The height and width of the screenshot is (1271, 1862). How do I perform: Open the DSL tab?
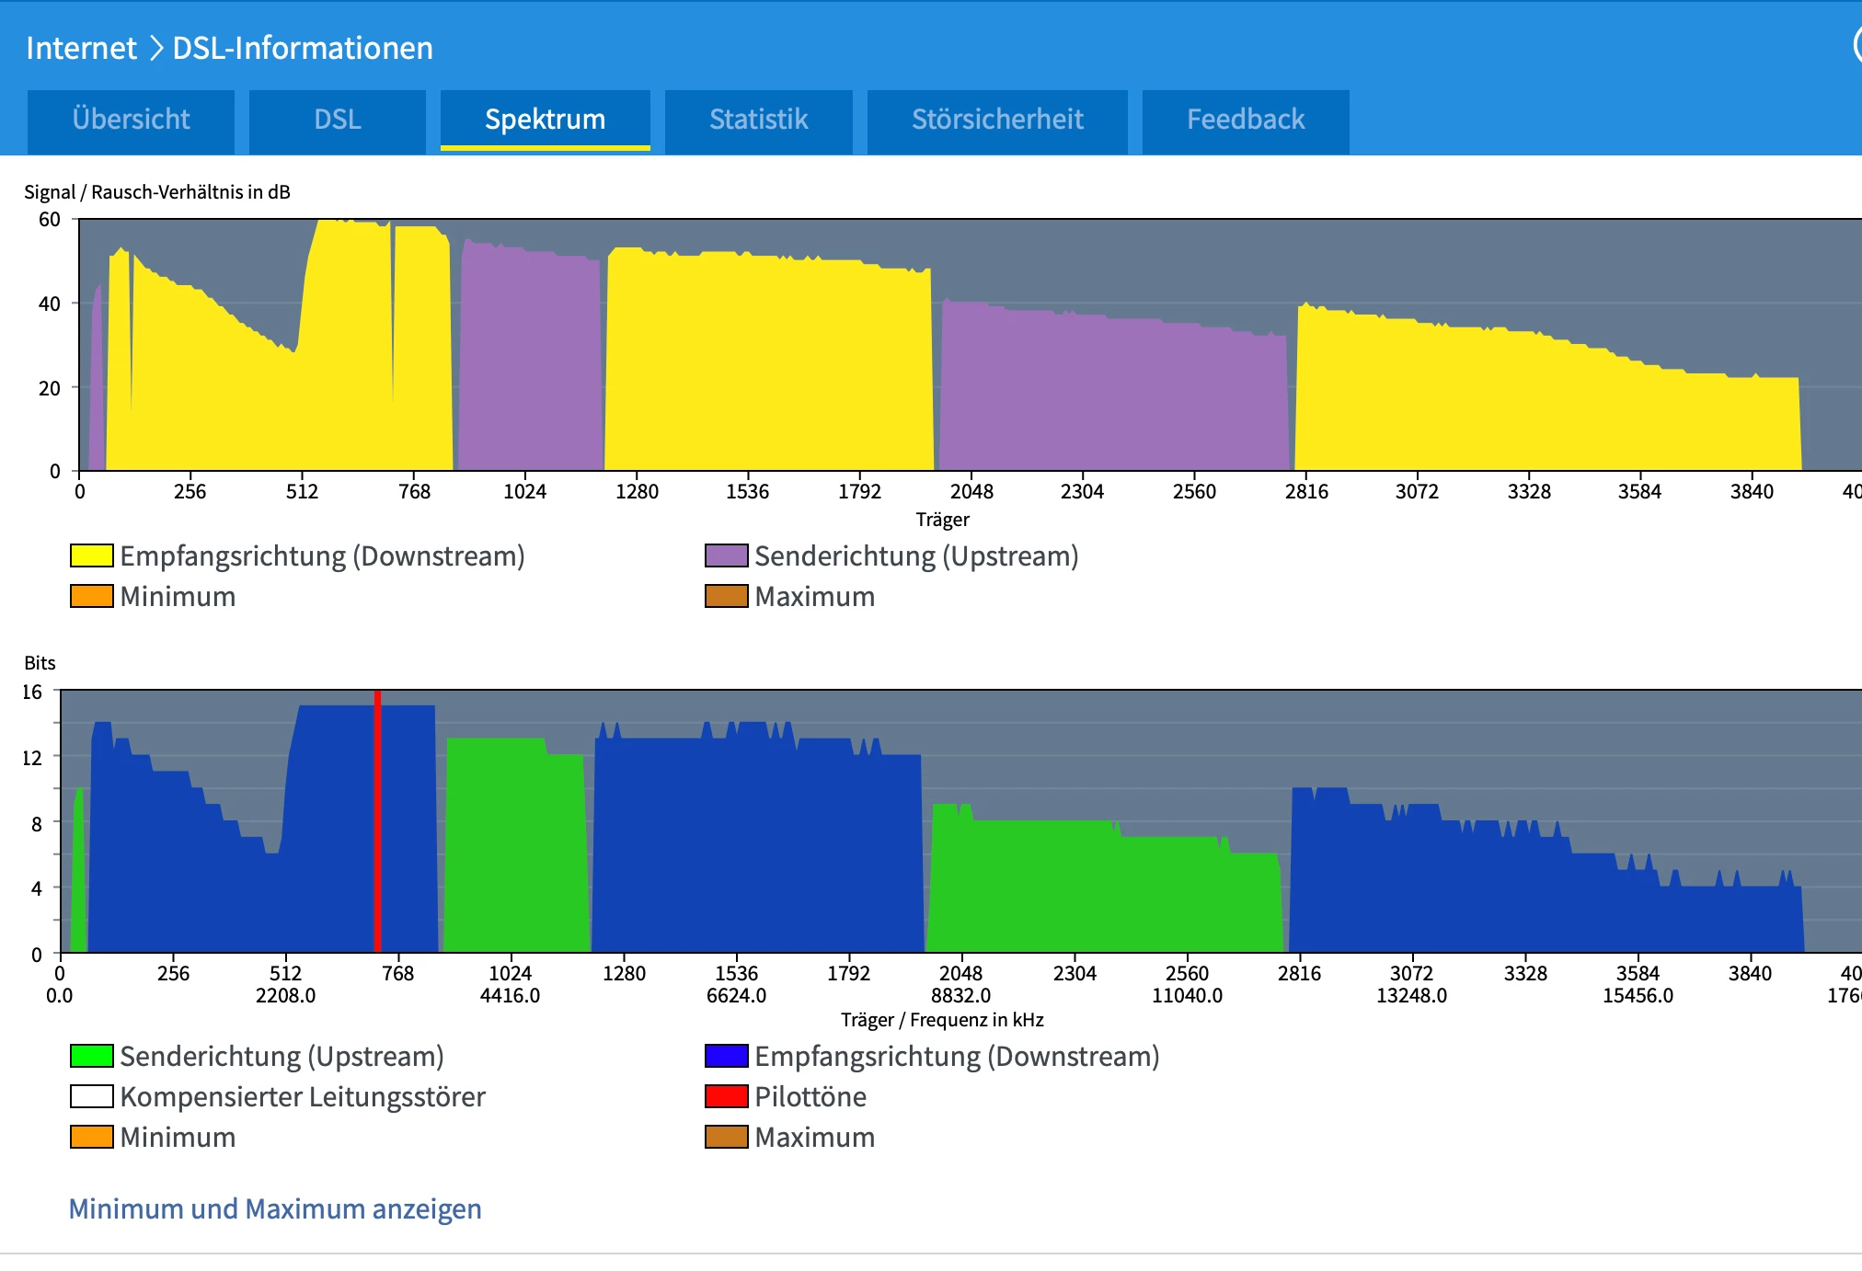(337, 120)
